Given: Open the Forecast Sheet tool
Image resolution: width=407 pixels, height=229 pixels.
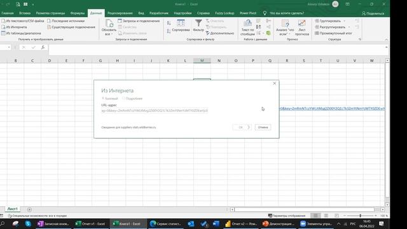Looking at the screenshot, I should pyautogui.click(x=302, y=27).
